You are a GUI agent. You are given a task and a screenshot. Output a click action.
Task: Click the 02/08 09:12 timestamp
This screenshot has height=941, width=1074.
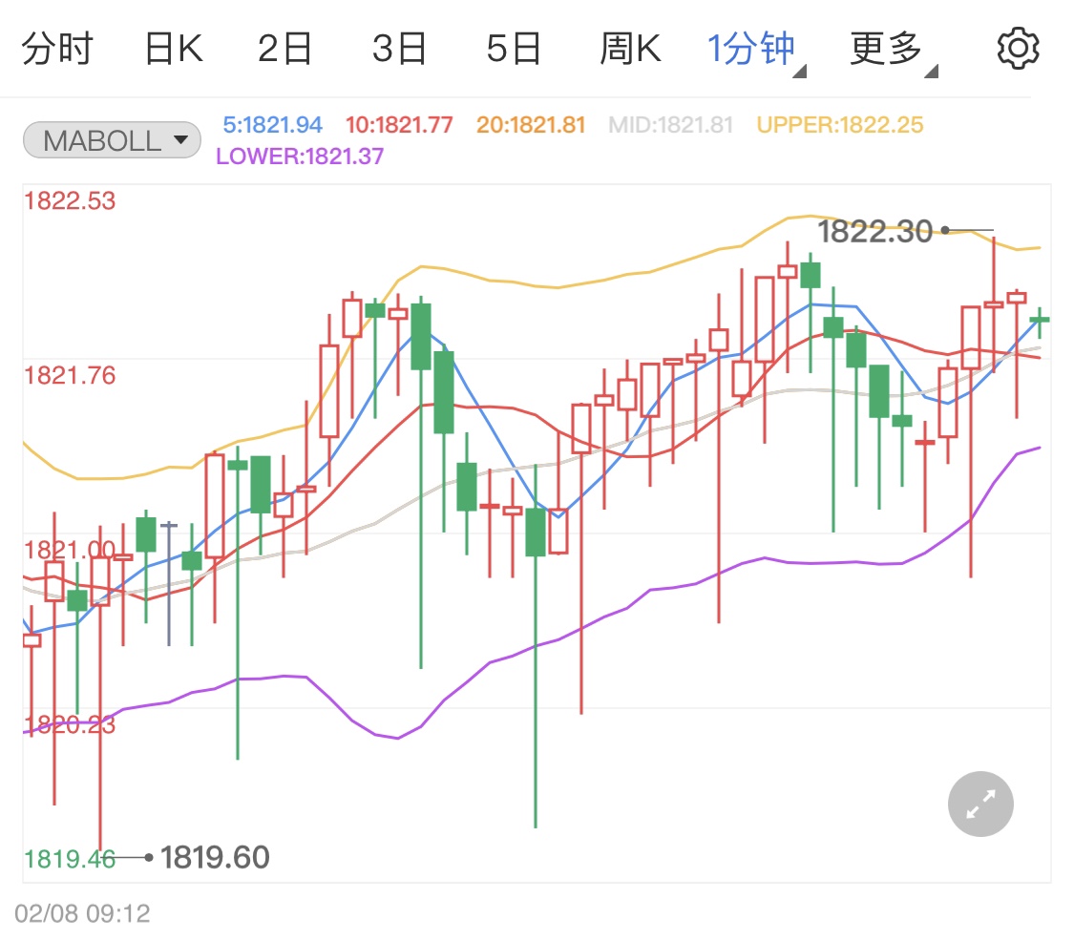pyautogui.click(x=82, y=913)
